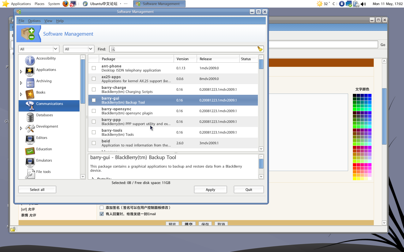Viewport: 404px width, 252px height.
Task: Click the package list scroll-down arrow
Action: point(261,149)
